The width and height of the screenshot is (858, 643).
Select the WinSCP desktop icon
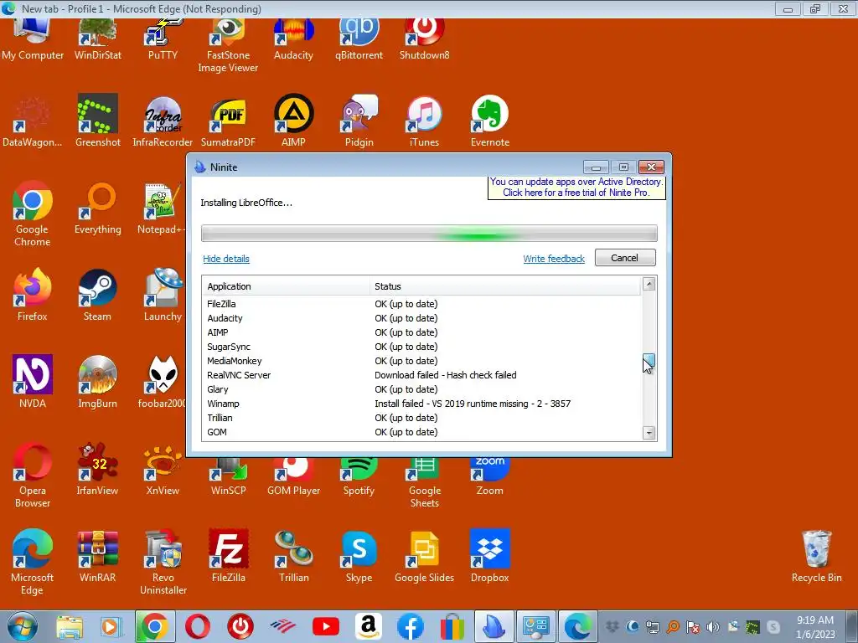pos(228,476)
